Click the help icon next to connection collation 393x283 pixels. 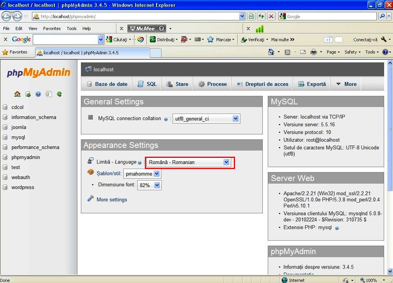[166, 119]
